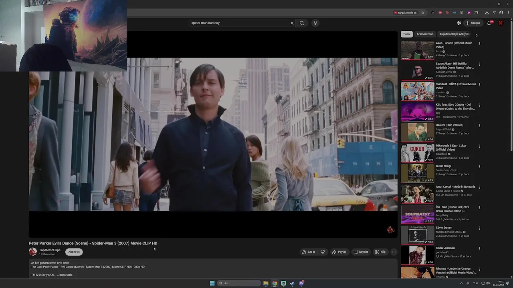This screenshot has width=513, height=288.
Task: Click the taskbar search box 'Ara'
Action: (x=239, y=283)
